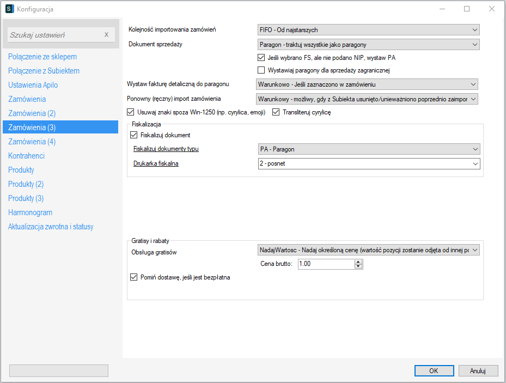Open the Fiskalizuj dokumenty typu dropdown
The image size is (506, 383).
(x=368, y=149)
